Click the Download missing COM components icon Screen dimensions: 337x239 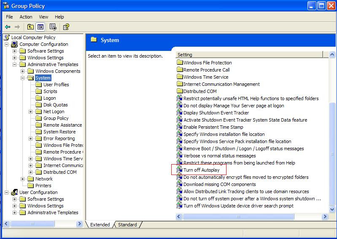[x=179, y=184]
